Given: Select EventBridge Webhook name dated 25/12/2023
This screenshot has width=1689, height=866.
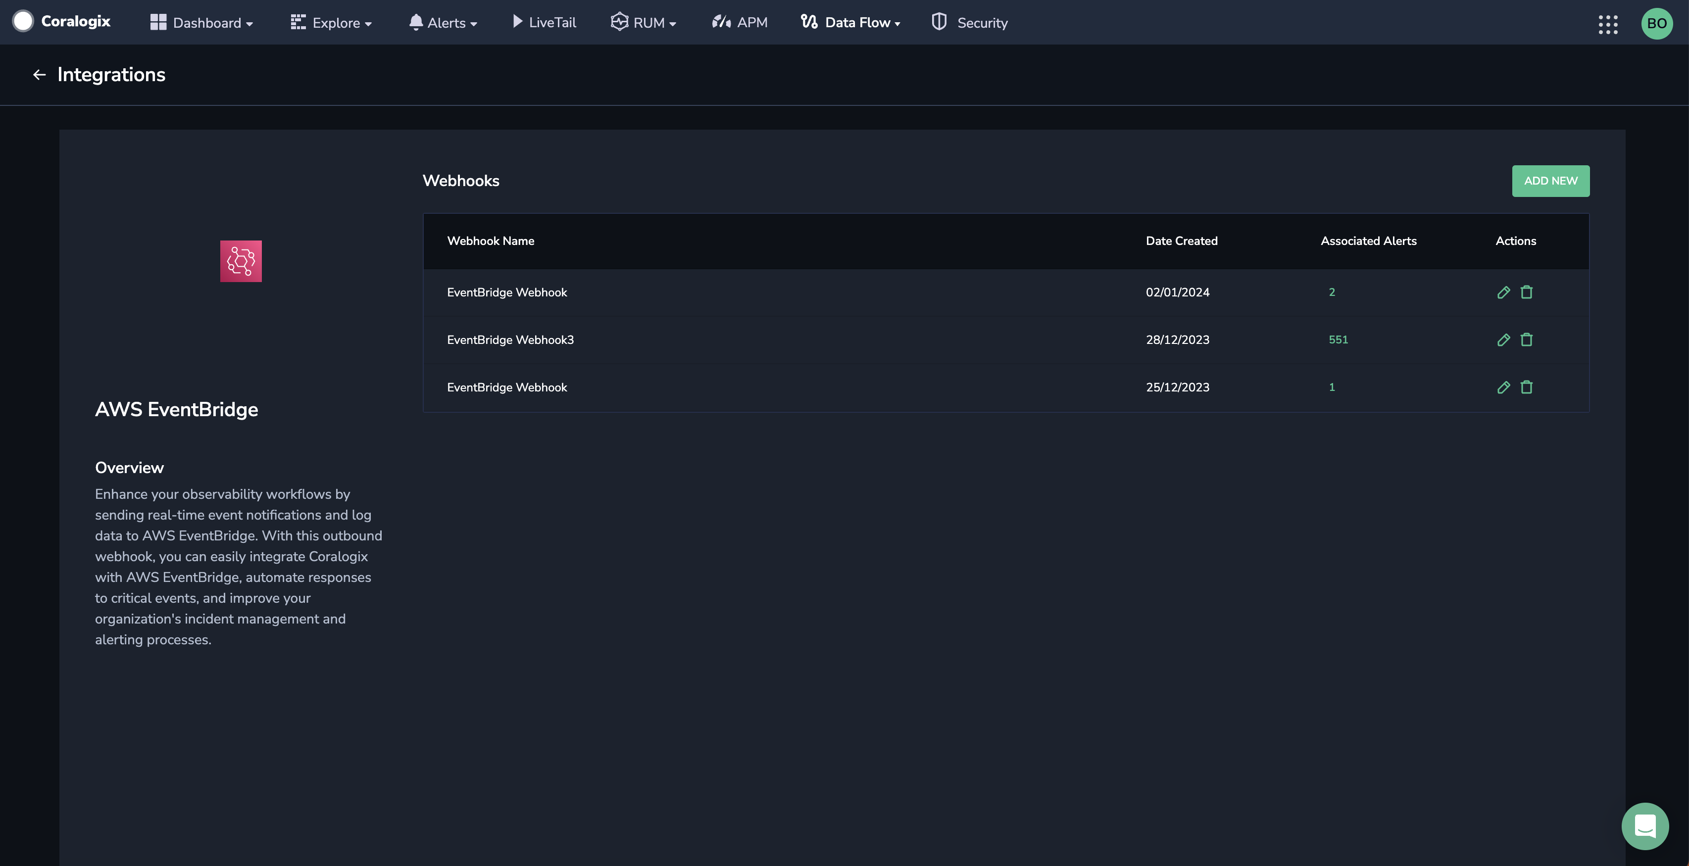Looking at the screenshot, I should point(507,387).
